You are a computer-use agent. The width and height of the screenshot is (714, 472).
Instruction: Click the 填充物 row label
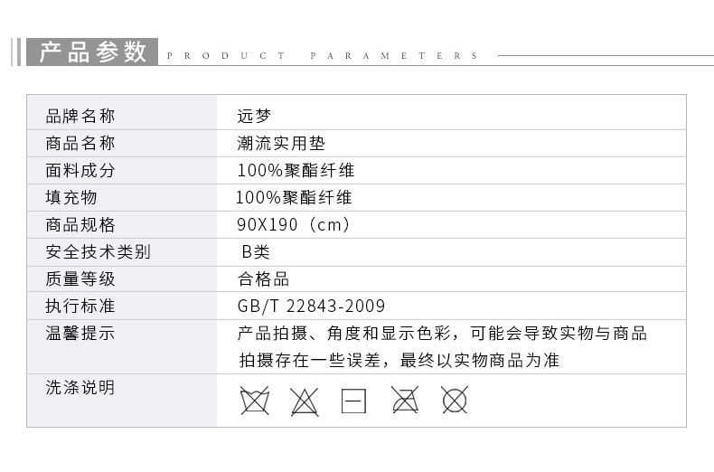coord(71,197)
